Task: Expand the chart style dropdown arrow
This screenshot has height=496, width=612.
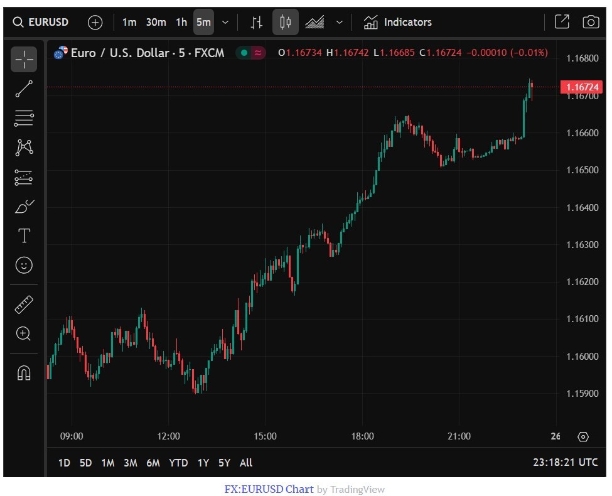Action: tap(339, 22)
